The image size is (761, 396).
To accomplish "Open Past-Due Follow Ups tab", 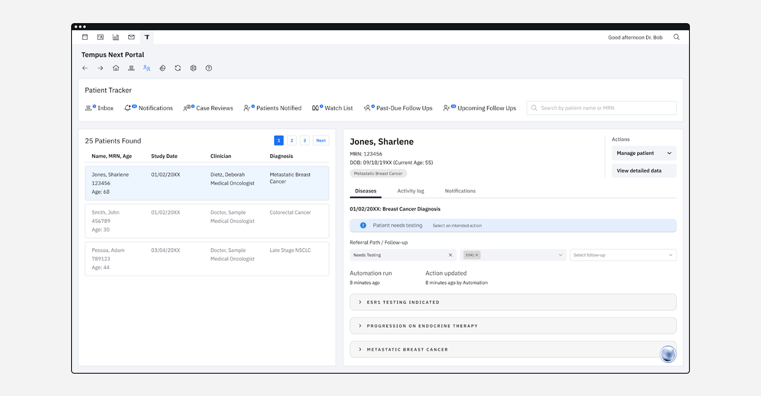I will [398, 108].
